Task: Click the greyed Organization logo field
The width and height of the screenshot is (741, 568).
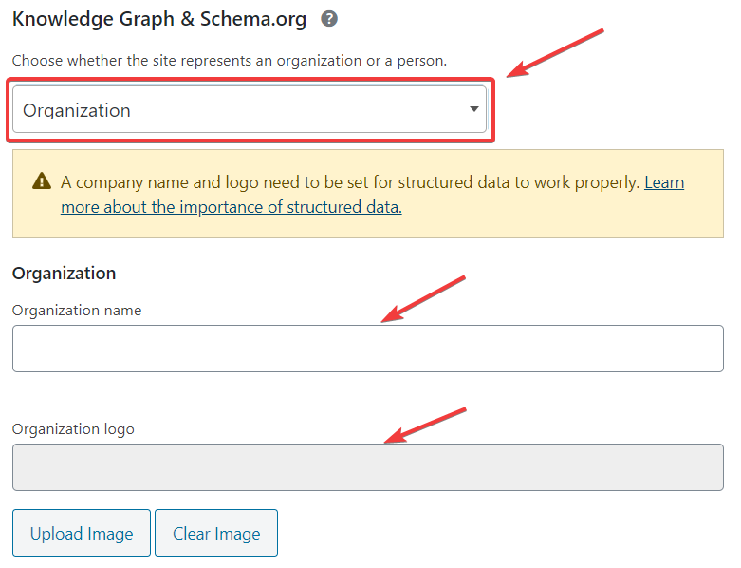Action: (367, 467)
